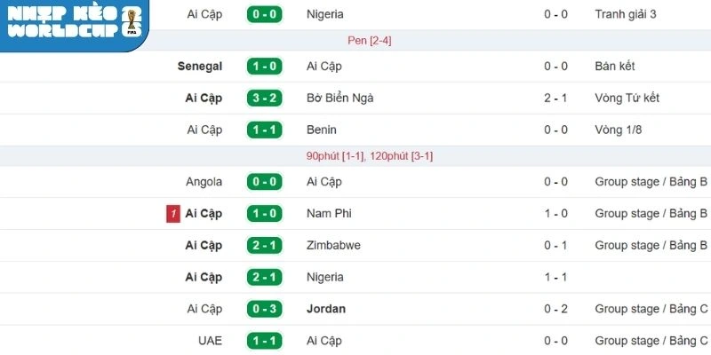This screenshot has width=711, height=355.
Task: Click the 1-0 score badge in Senegal match
Action: (x=263, y=66)
